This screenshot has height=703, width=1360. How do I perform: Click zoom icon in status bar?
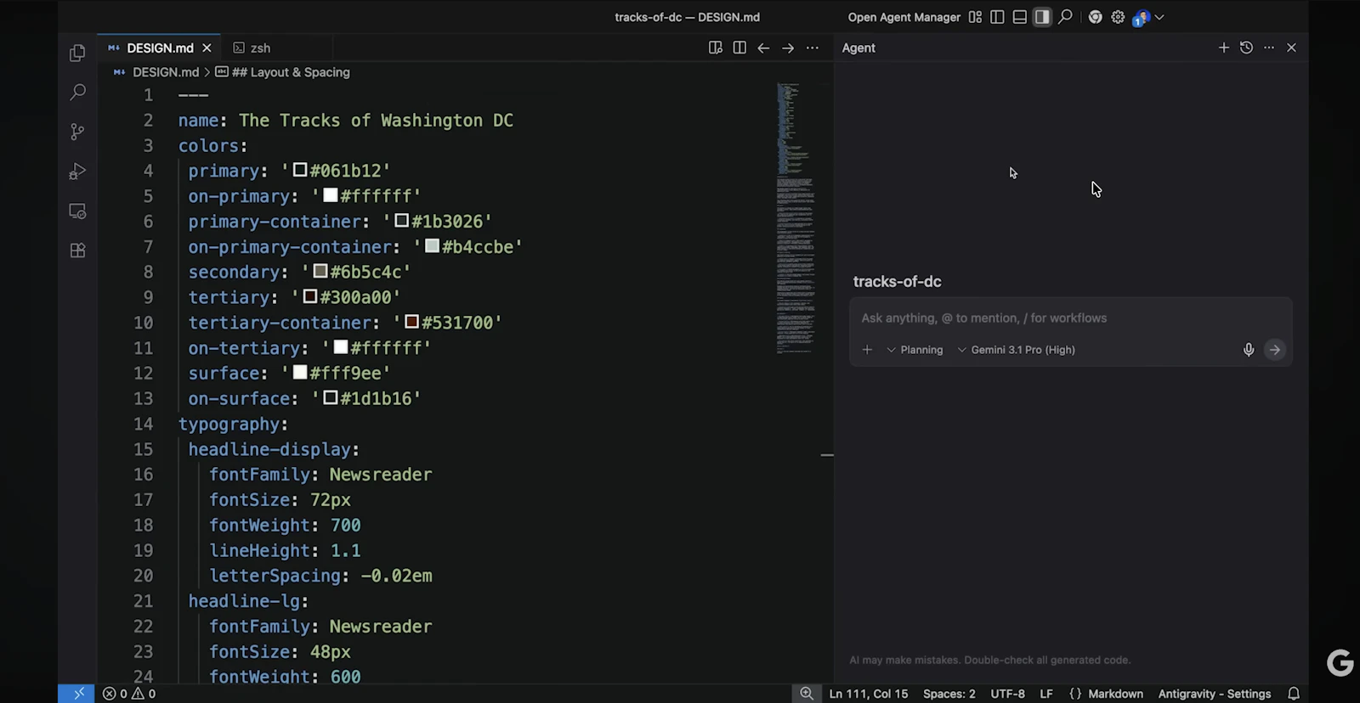coord(807,694)
